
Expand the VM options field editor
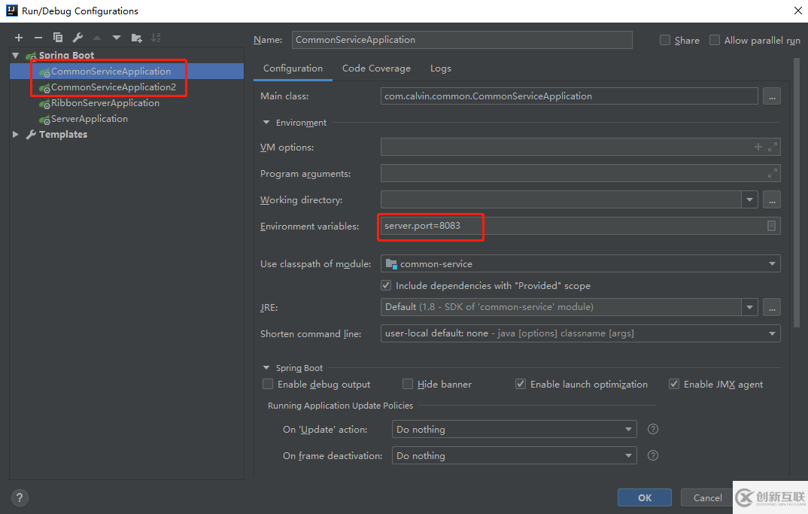click(x=773, y=147)
